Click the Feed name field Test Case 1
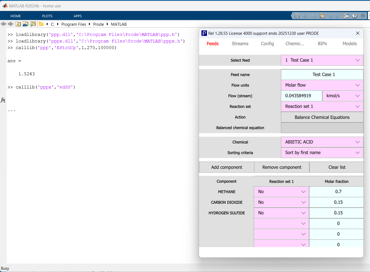 click(322, 75)
